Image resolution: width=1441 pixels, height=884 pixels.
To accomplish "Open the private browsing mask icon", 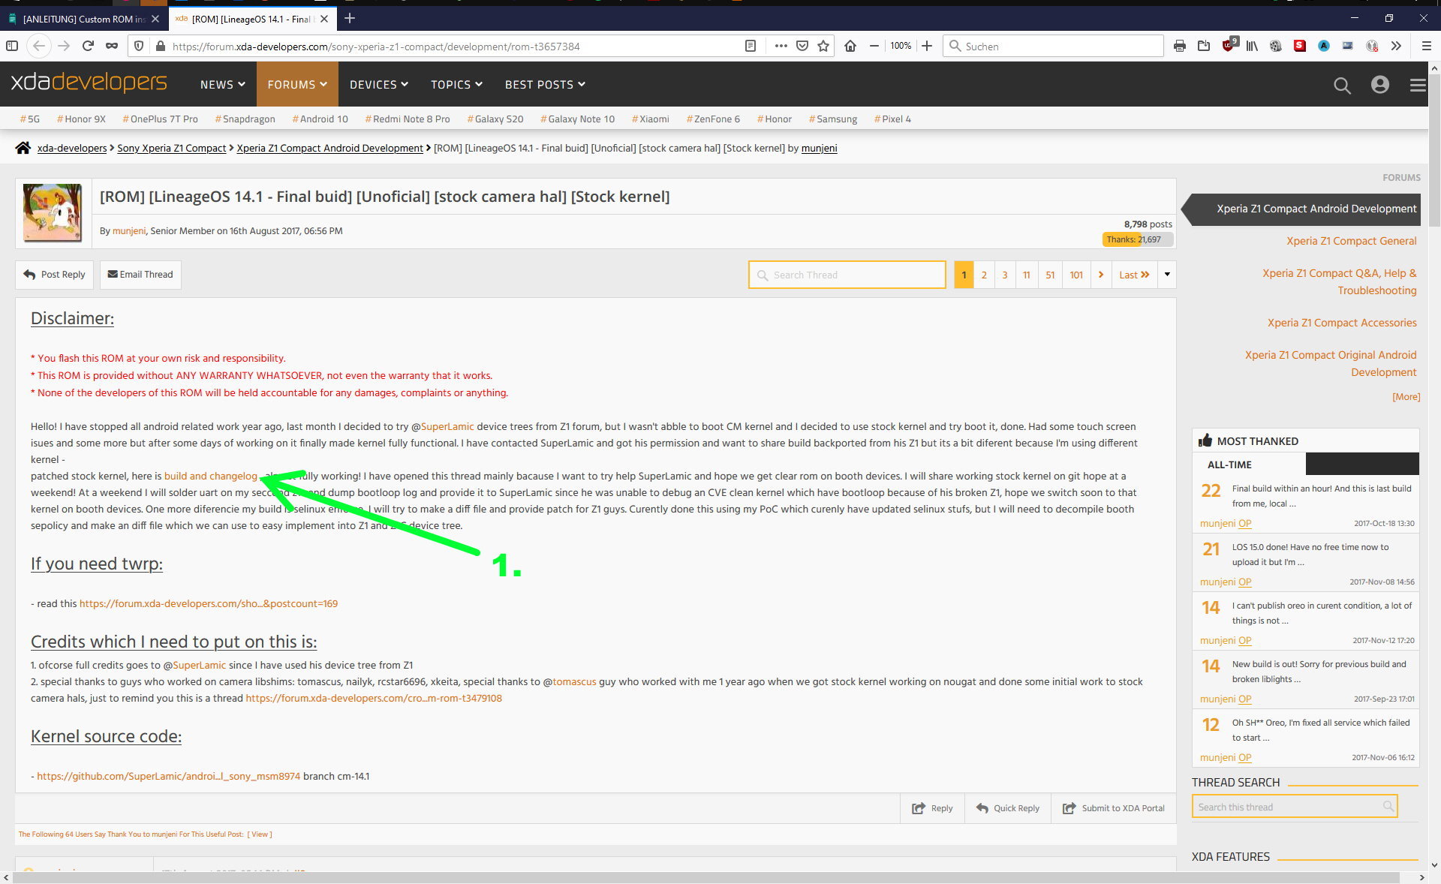I will (x=112, y=46).
